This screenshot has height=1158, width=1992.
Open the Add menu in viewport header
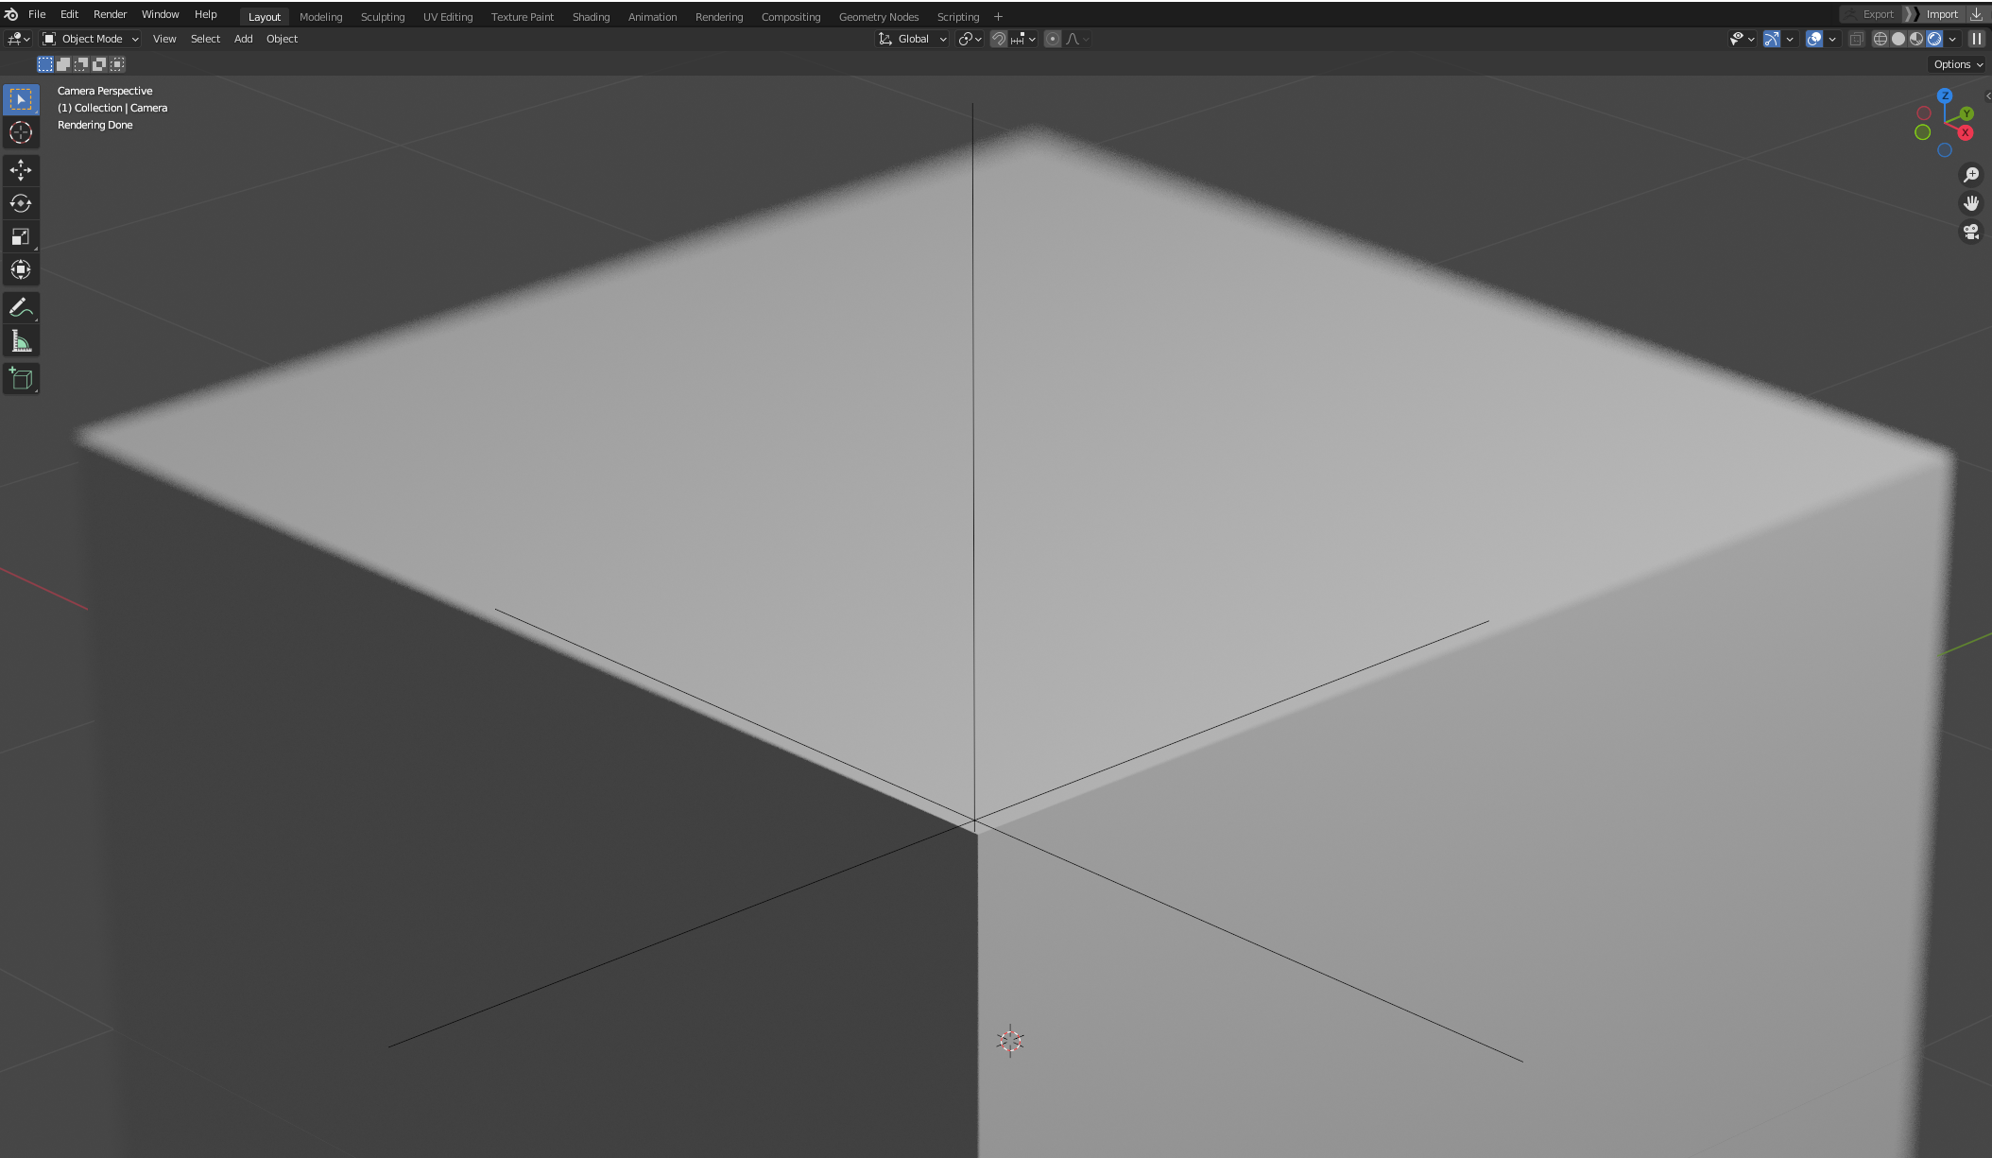(243, 39)
